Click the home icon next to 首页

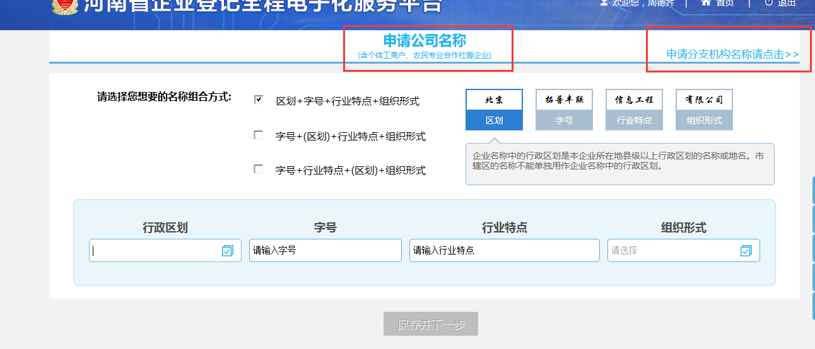pos(706,3)
